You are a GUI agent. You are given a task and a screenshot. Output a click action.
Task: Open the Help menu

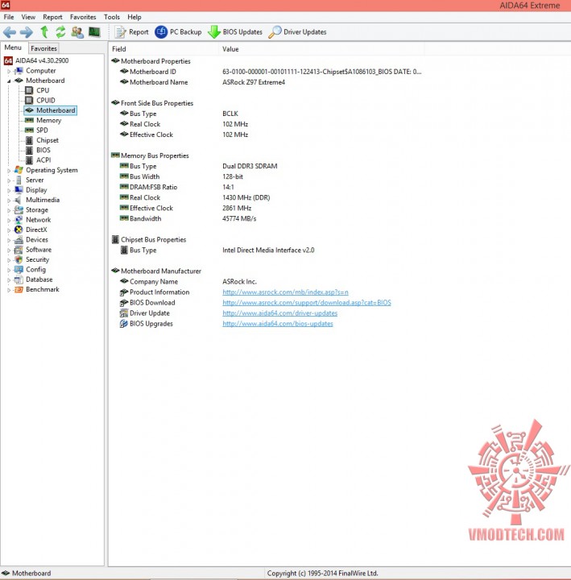(x=134, y=17)
